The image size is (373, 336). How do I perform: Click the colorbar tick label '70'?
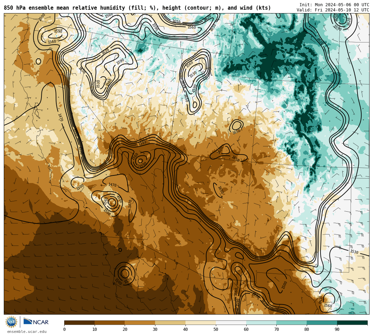coord(276,329)
